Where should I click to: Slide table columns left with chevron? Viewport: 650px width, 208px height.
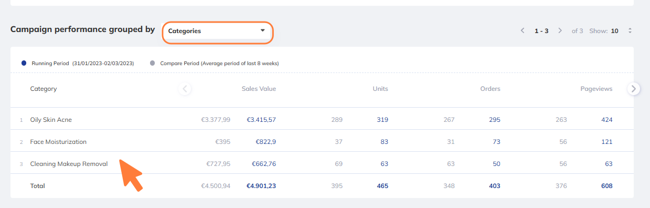[x=185, y=89]
